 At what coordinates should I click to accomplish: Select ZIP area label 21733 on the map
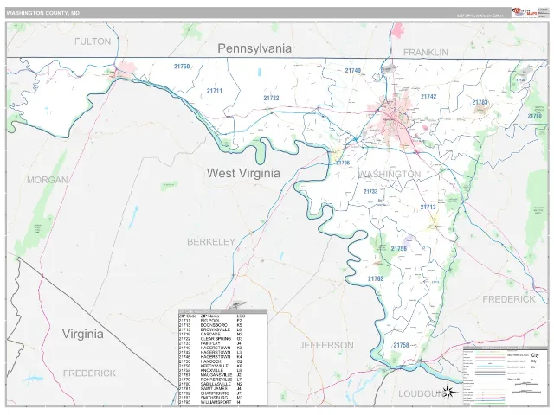pos(370,191)
